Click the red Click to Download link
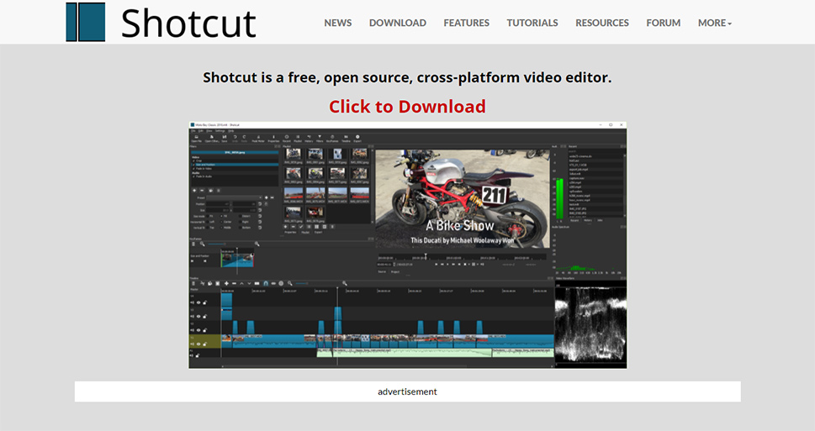The height and width of the screenshot is (431, 815). (x=407, y=107)
